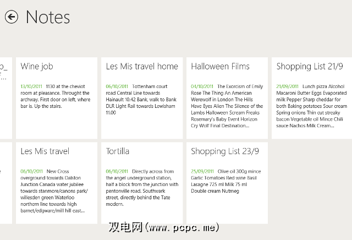Click the 21/09/2011 date on the shopping list
The width and height of the screenshot is (352, 240).
tap(287, 86)
